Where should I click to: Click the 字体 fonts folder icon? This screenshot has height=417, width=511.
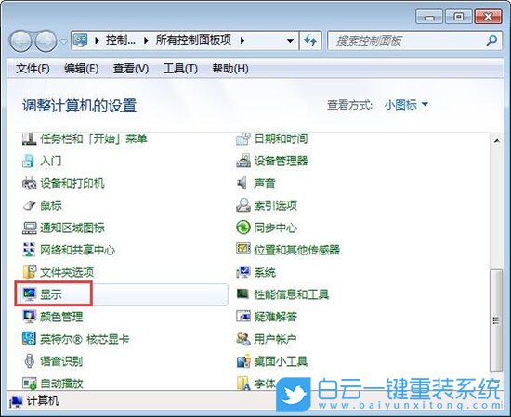click(x=243, y=384)
